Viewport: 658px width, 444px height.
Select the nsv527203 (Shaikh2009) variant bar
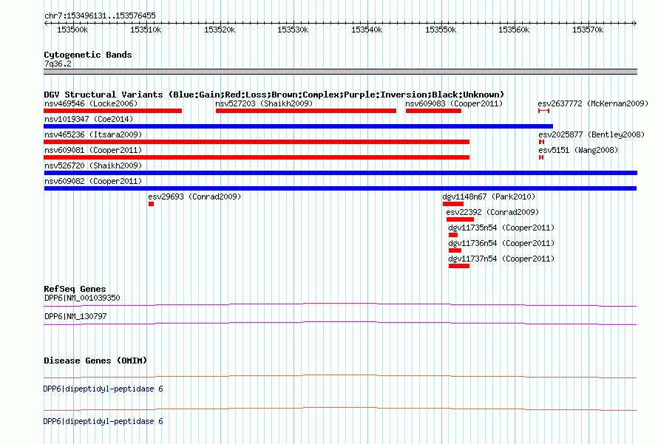coord(306,111)
